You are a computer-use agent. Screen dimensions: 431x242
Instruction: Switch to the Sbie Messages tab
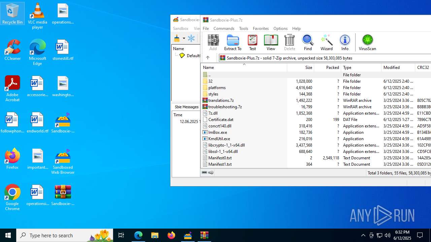tap(186, 107)
